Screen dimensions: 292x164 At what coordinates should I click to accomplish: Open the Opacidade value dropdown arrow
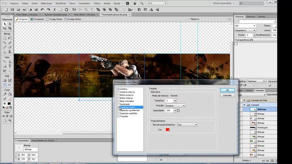pyautogui.click(x=175, y=110)
